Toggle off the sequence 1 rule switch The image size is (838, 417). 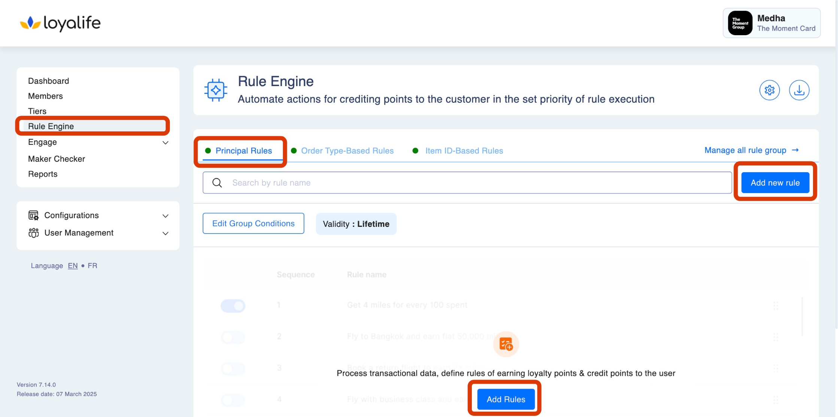click(233, 305)
